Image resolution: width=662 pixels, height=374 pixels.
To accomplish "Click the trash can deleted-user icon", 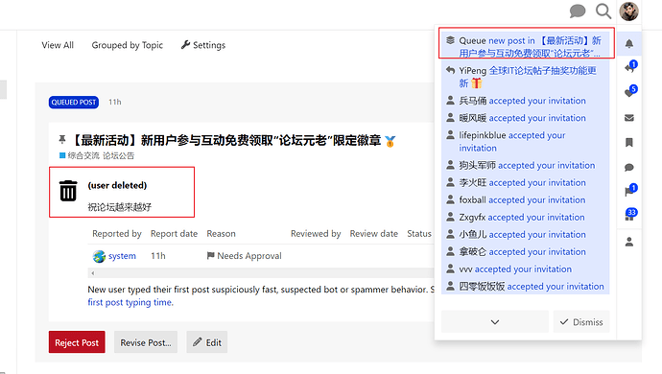I will [x=68, y=191].
